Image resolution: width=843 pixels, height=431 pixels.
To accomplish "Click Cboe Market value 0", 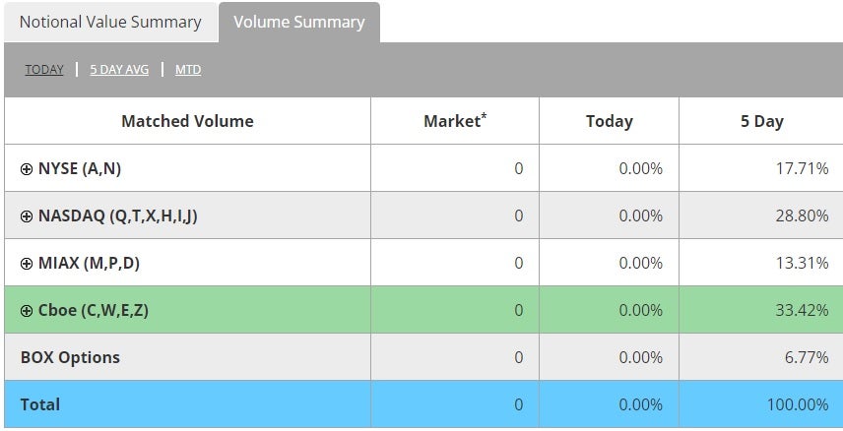I will pos(518,311).
